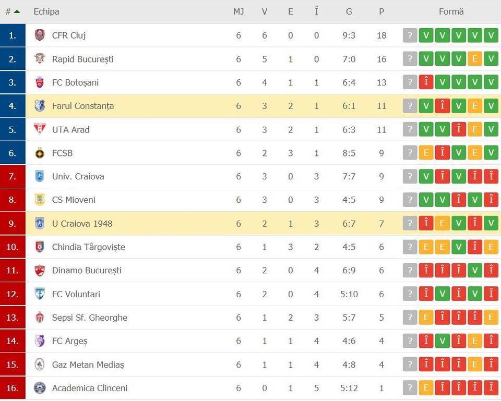Click the Dinamo București red badge
The width and height of the screenshot is (501, 401).
click(x=40, y=271)
